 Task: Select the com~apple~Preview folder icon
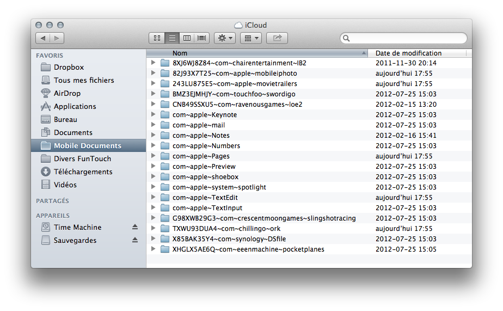pos(165,167)
